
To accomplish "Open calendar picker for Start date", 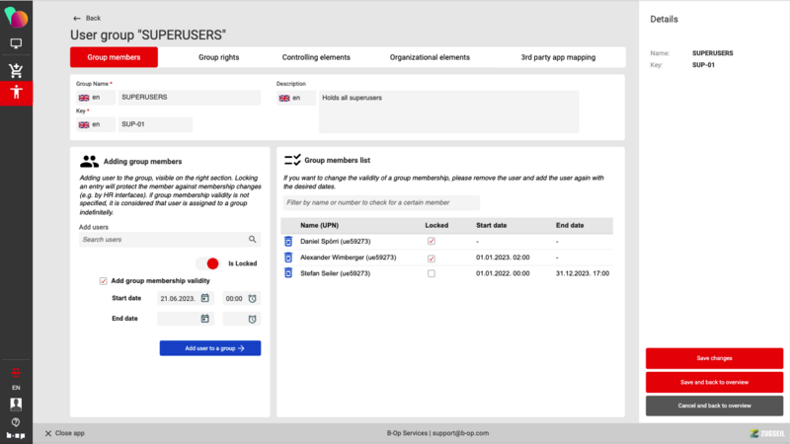I will (x=205, y=298).
